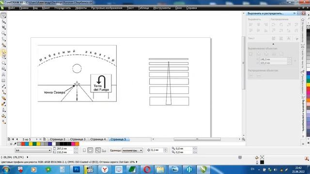Select the Color Eyedropper tool

pyautogui.click(x=3, y=104)
